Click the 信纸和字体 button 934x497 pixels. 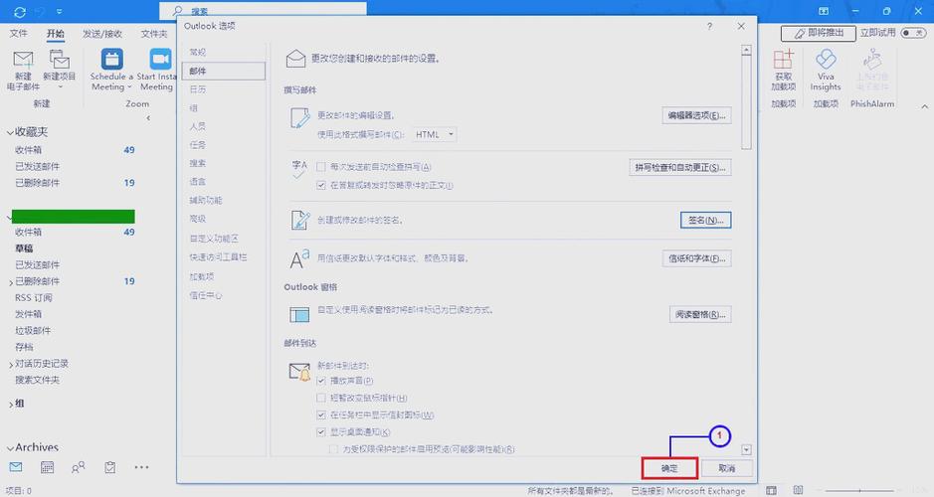696,258
